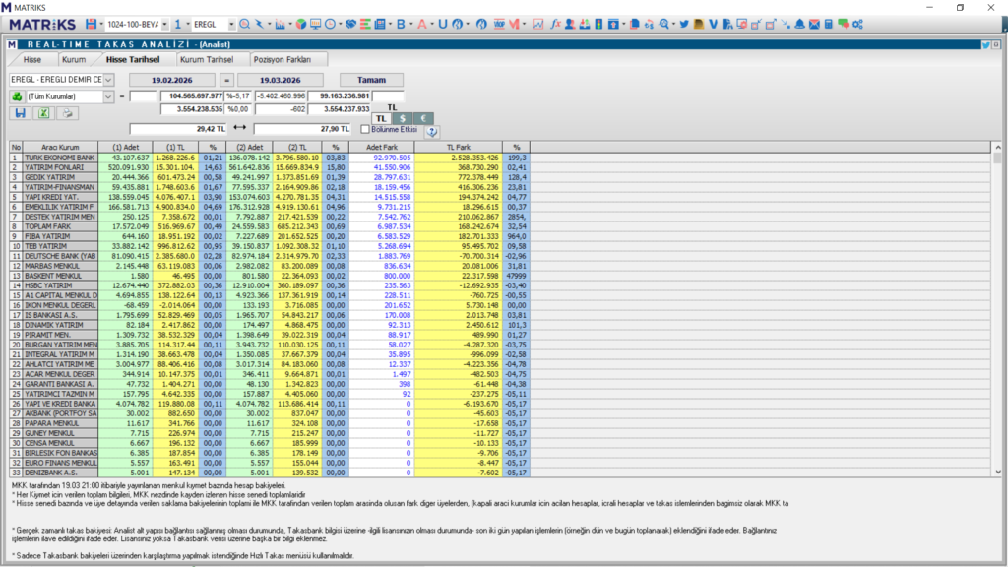Open the settings gears icon in toolbar
This screenshot has width=1008, height=567.
(857, 24)
